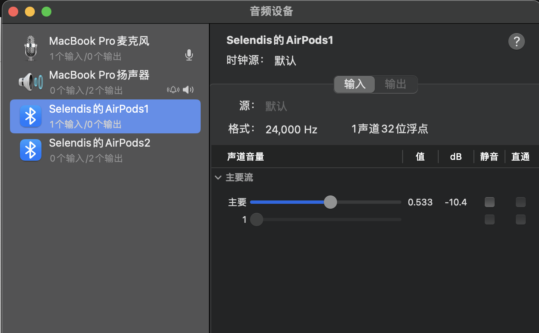The height and width of the screenshot is (333, 539).
Task: Open help with the question mark button
Action: (x=516, y=41)
